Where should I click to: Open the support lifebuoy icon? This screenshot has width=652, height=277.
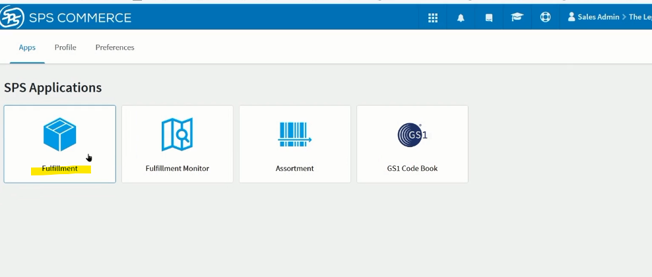click(545, 17)
